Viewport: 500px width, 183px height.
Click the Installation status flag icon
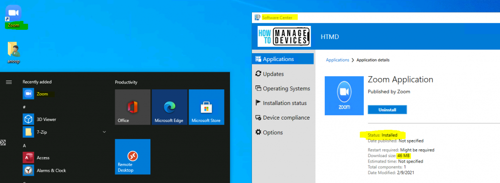[x=258, y=102]
